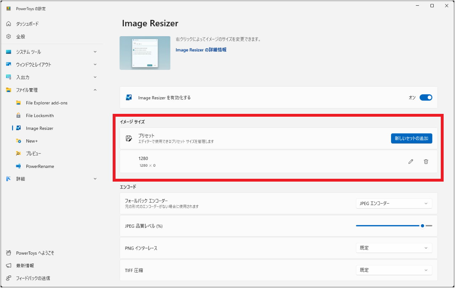Click the オン toggle state label
The image size is (455, 288).
[412, 98]
